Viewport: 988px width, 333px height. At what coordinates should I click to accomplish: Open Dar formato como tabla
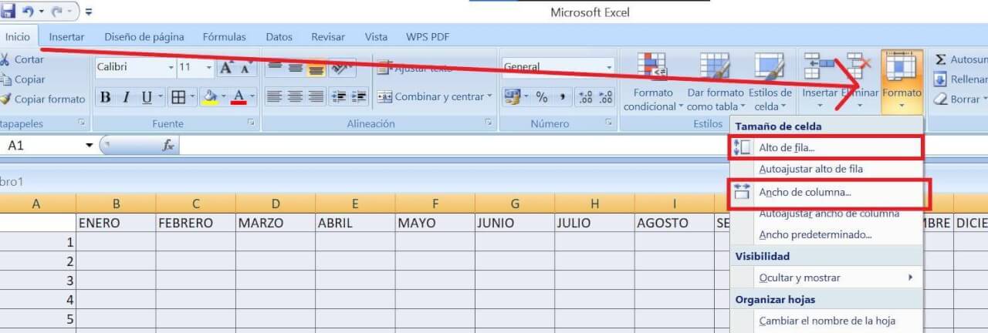pos(716,82)
